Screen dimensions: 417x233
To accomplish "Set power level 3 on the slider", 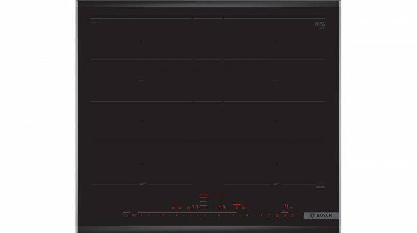I will click(x=176, y=216).
